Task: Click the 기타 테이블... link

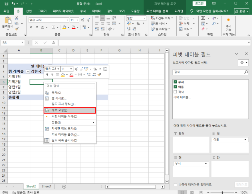Action: 182,97
